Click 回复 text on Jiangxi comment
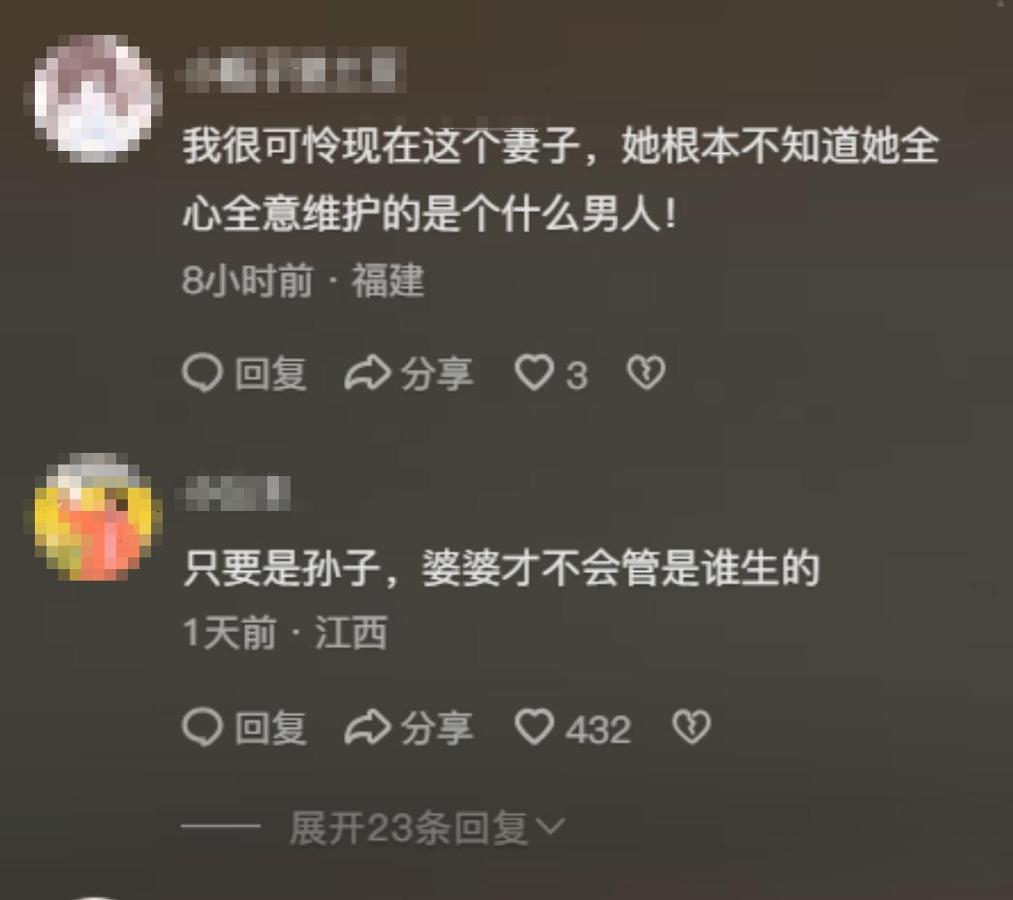1013x900 pixels. pyautogui.click(x=270, y=727)
